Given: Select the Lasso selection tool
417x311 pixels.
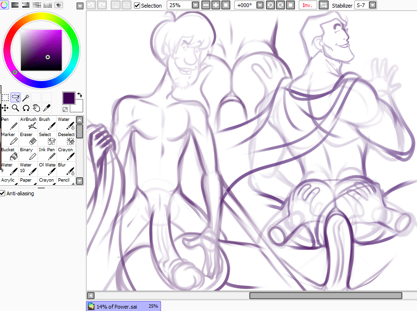Looking at the screenshot, I should pyautogui.click(x=15, y=98).
